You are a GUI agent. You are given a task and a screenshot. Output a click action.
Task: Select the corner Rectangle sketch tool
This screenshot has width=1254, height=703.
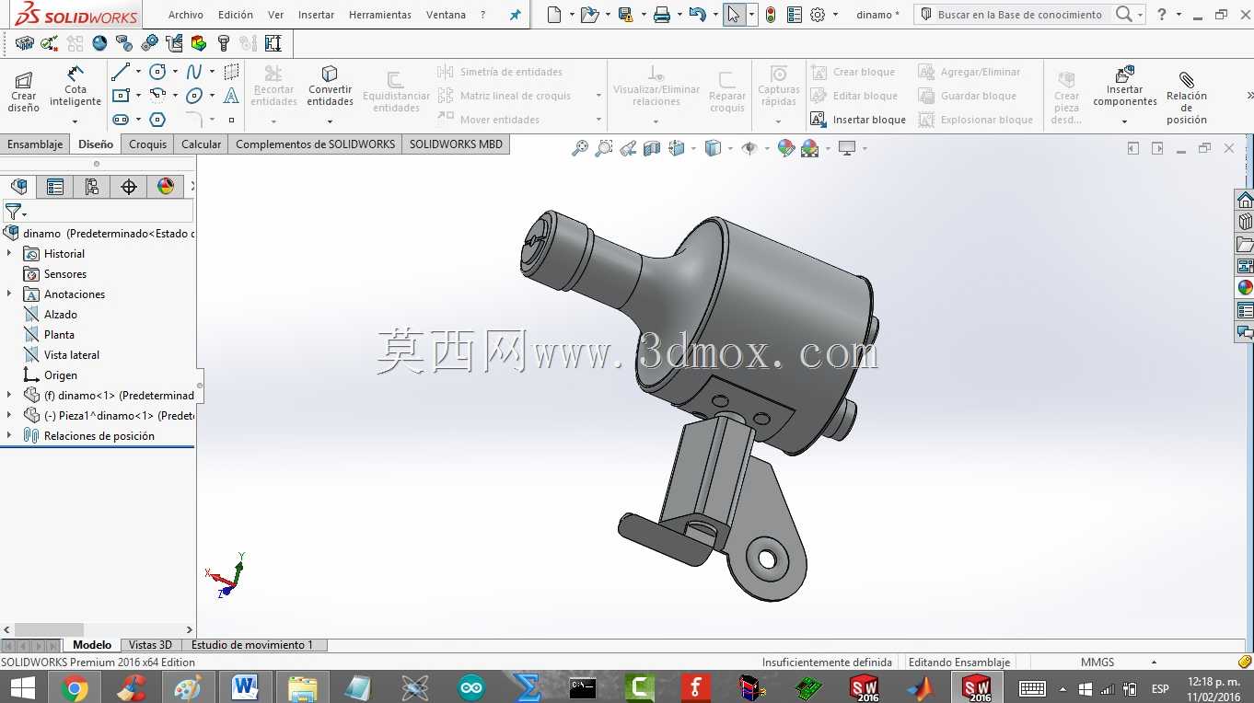click(121, 96)
